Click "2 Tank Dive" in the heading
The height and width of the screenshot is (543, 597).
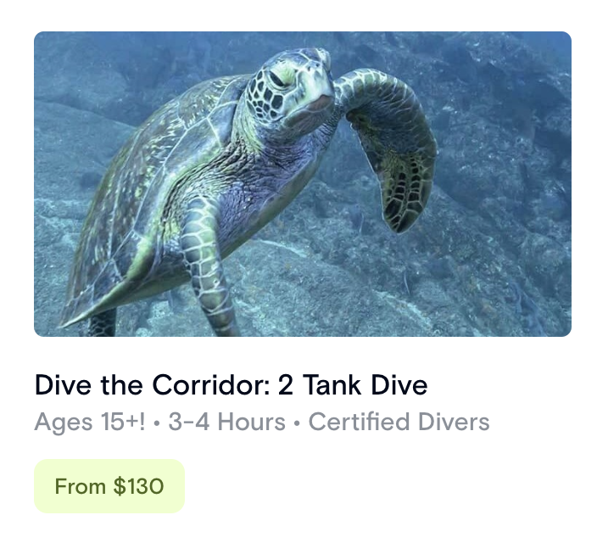(353, 385)
